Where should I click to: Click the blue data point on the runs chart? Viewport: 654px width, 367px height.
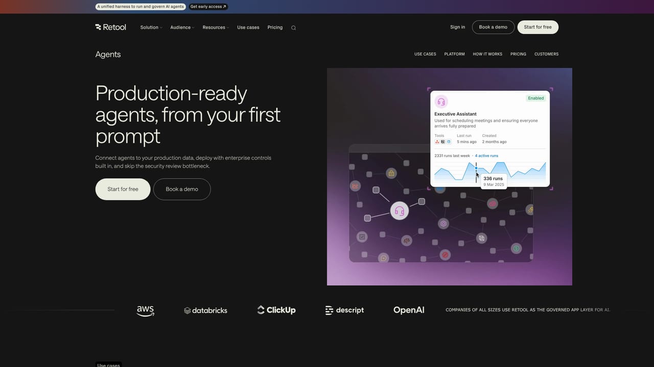(476, 168)
